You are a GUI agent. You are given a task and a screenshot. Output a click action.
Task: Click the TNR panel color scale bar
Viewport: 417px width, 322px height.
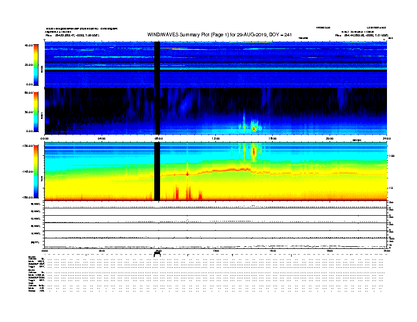point(36,172)
